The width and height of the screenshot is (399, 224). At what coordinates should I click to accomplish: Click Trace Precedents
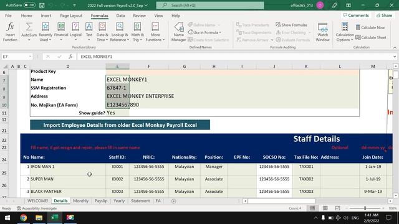[x=252, y=25]
